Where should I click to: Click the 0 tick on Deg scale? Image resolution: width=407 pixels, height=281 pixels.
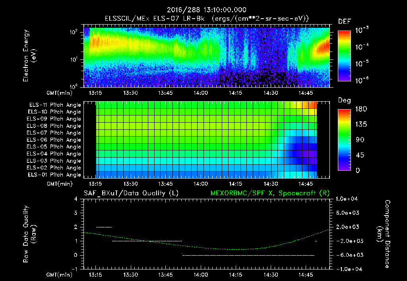coord(358,170)
